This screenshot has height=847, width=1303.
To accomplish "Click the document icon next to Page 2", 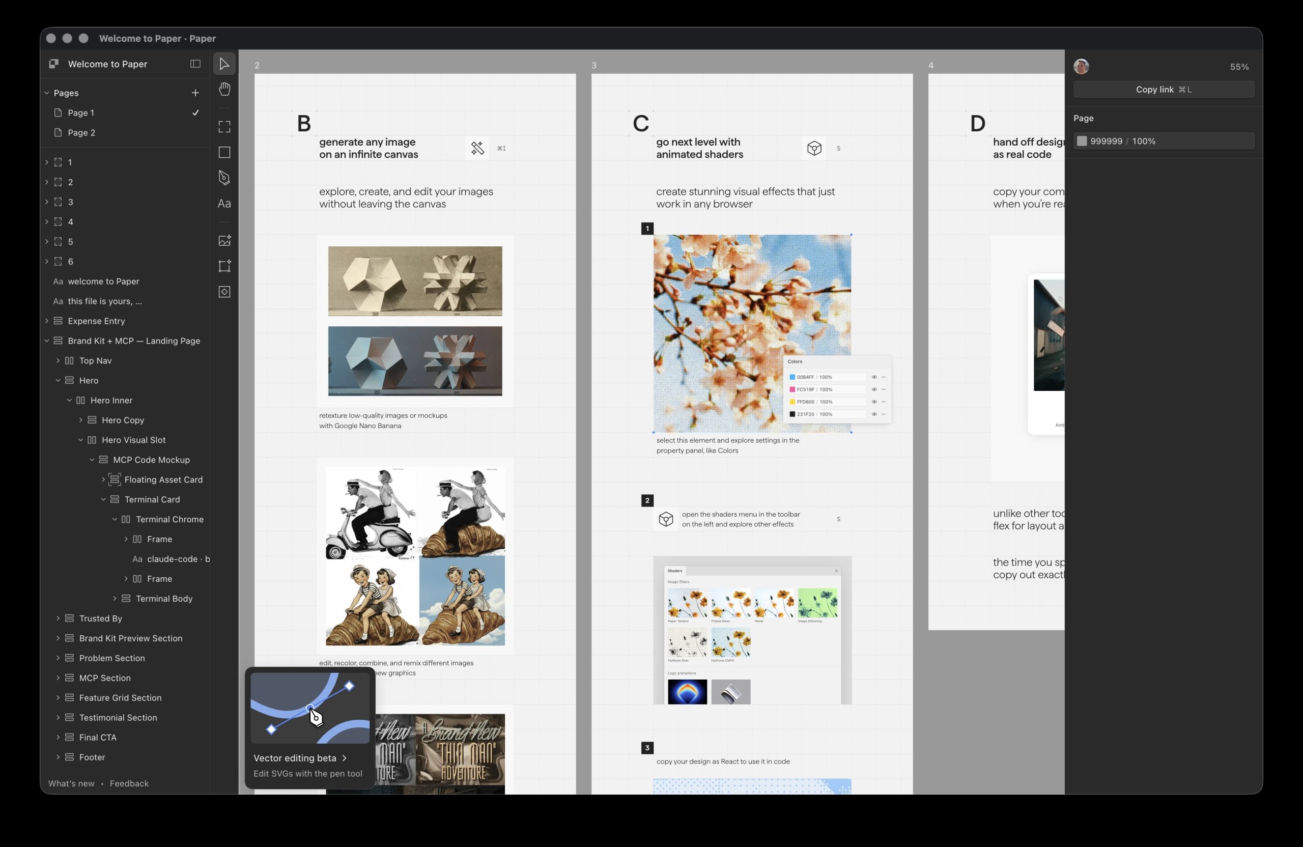I will click(x=58, y=132).
